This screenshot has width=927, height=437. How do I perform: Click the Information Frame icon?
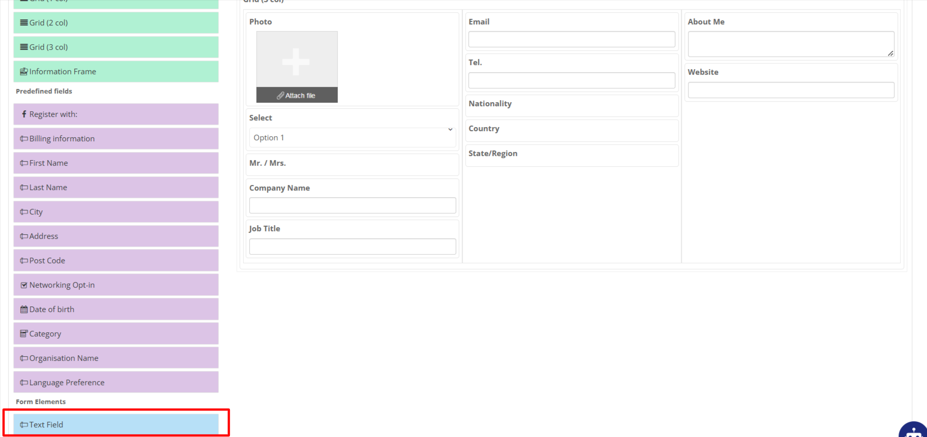click(24, 72)
